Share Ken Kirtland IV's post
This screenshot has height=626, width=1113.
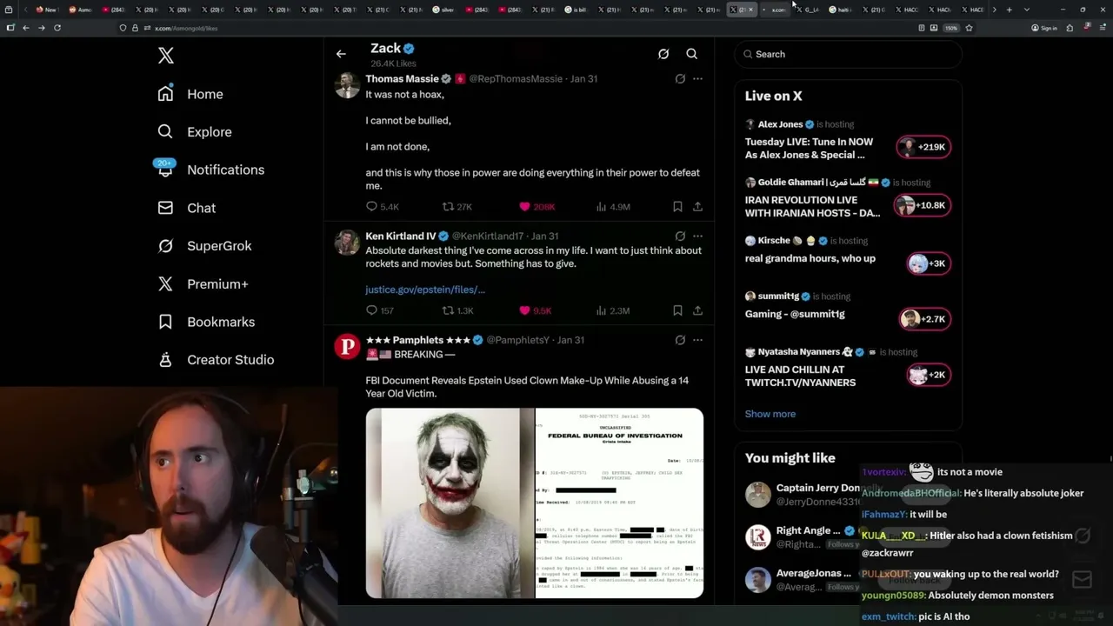(x=697, y=310)
